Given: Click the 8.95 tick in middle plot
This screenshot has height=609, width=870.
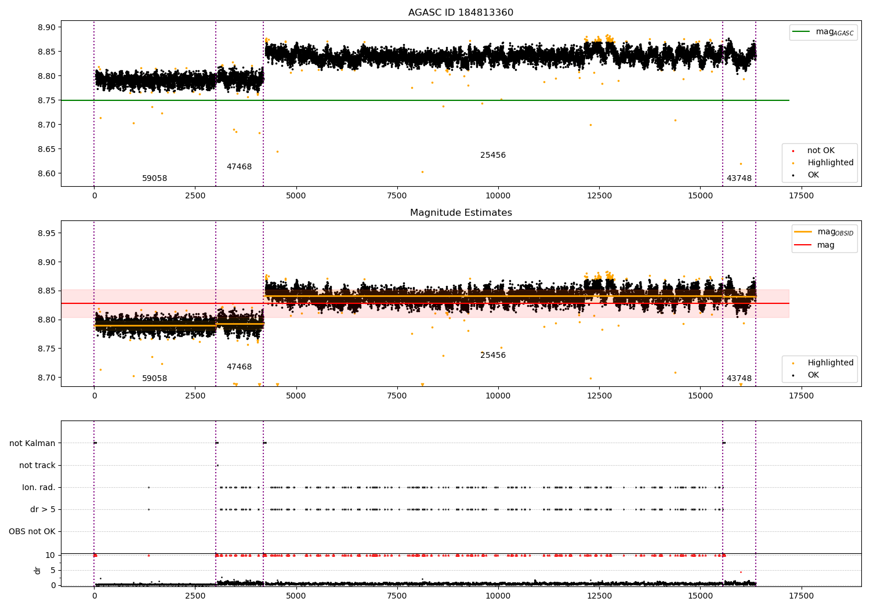Looking at the screenshot, I should (x=46, y=233).
